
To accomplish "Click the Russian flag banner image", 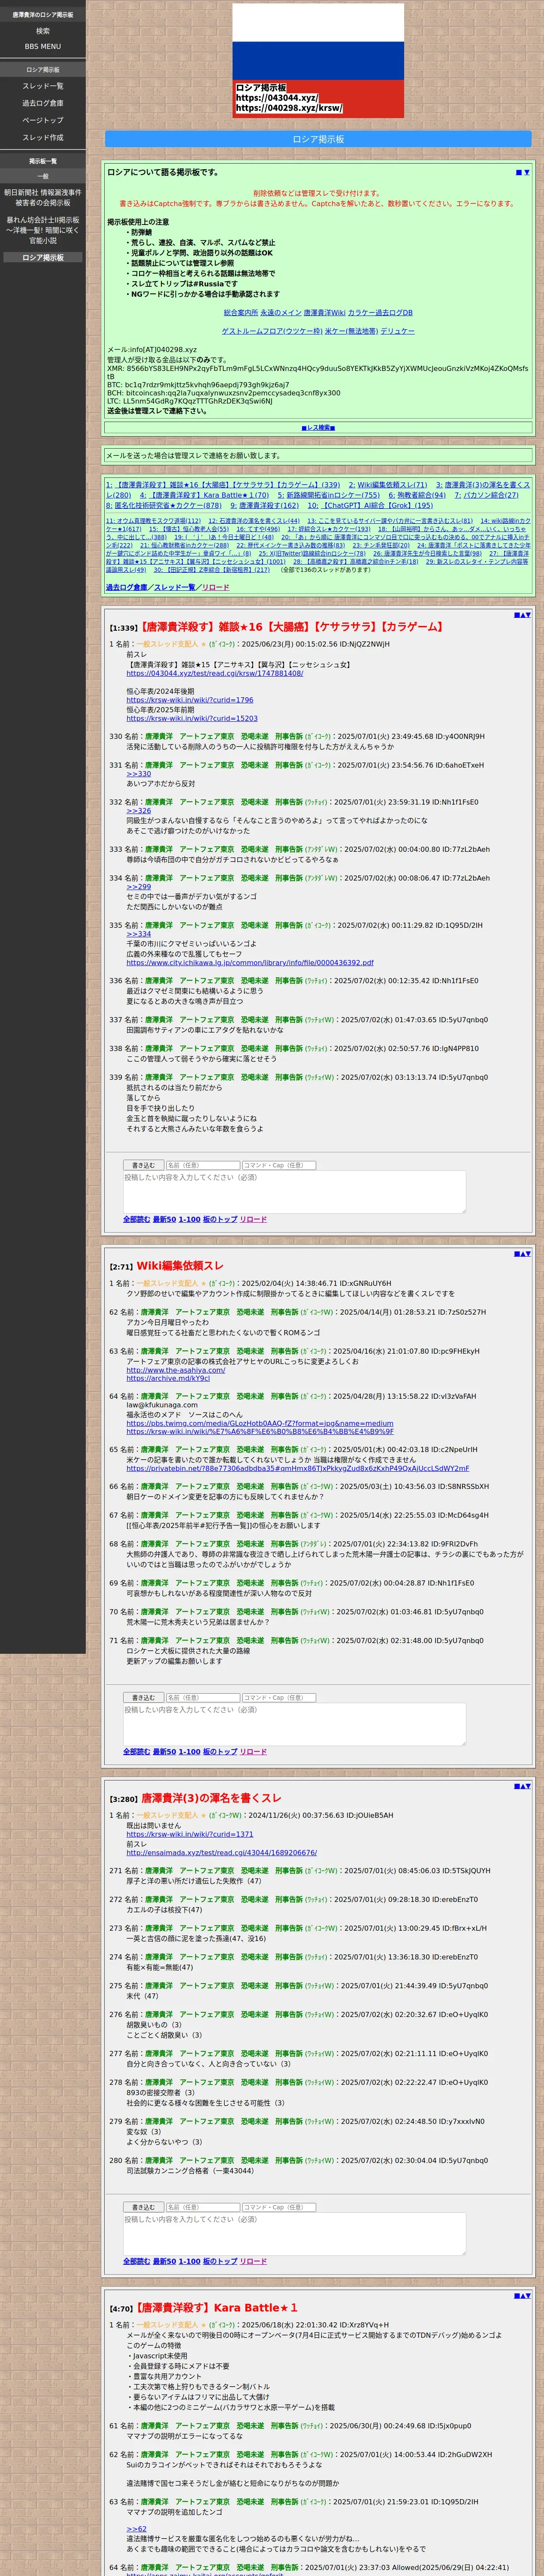I will [x=318, y=60].
